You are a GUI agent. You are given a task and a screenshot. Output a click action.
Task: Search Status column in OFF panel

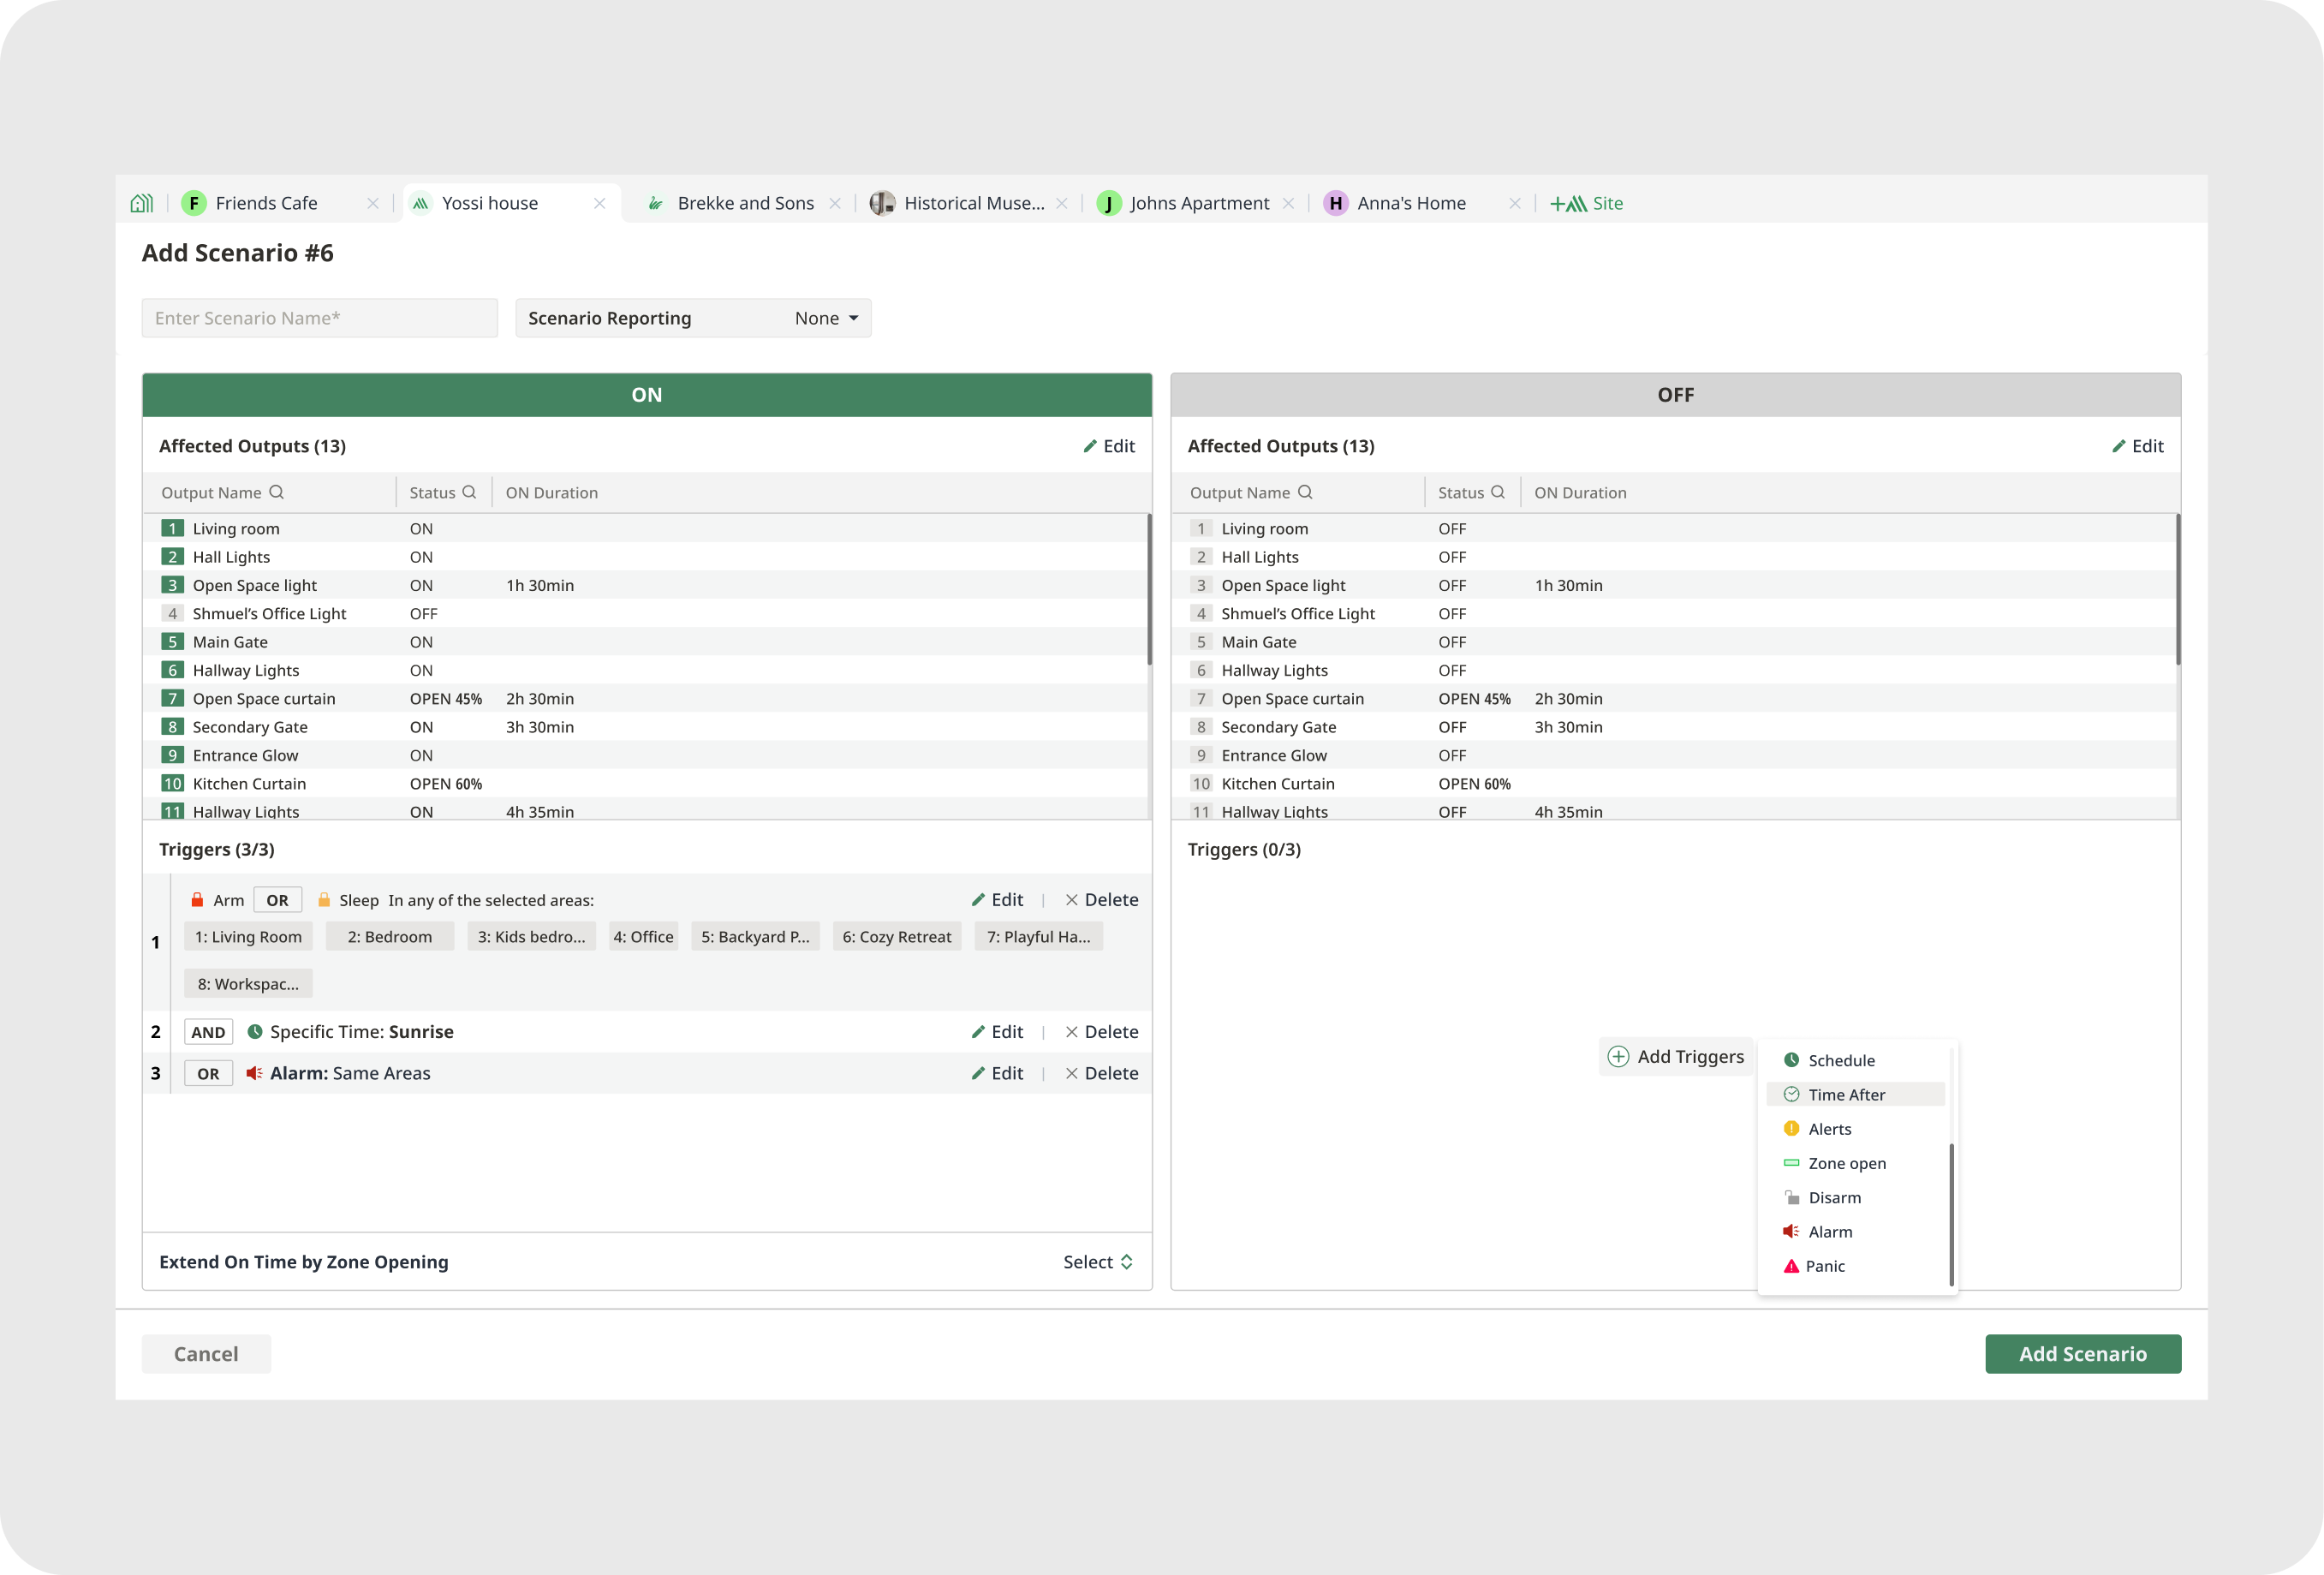(x=1498, y=492)
